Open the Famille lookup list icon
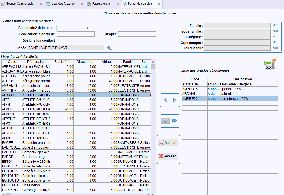 point(276,26)
